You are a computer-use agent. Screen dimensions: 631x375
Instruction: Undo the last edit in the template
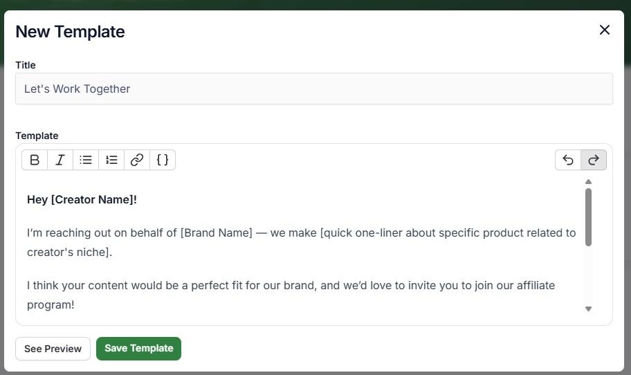tap(568, 160)
